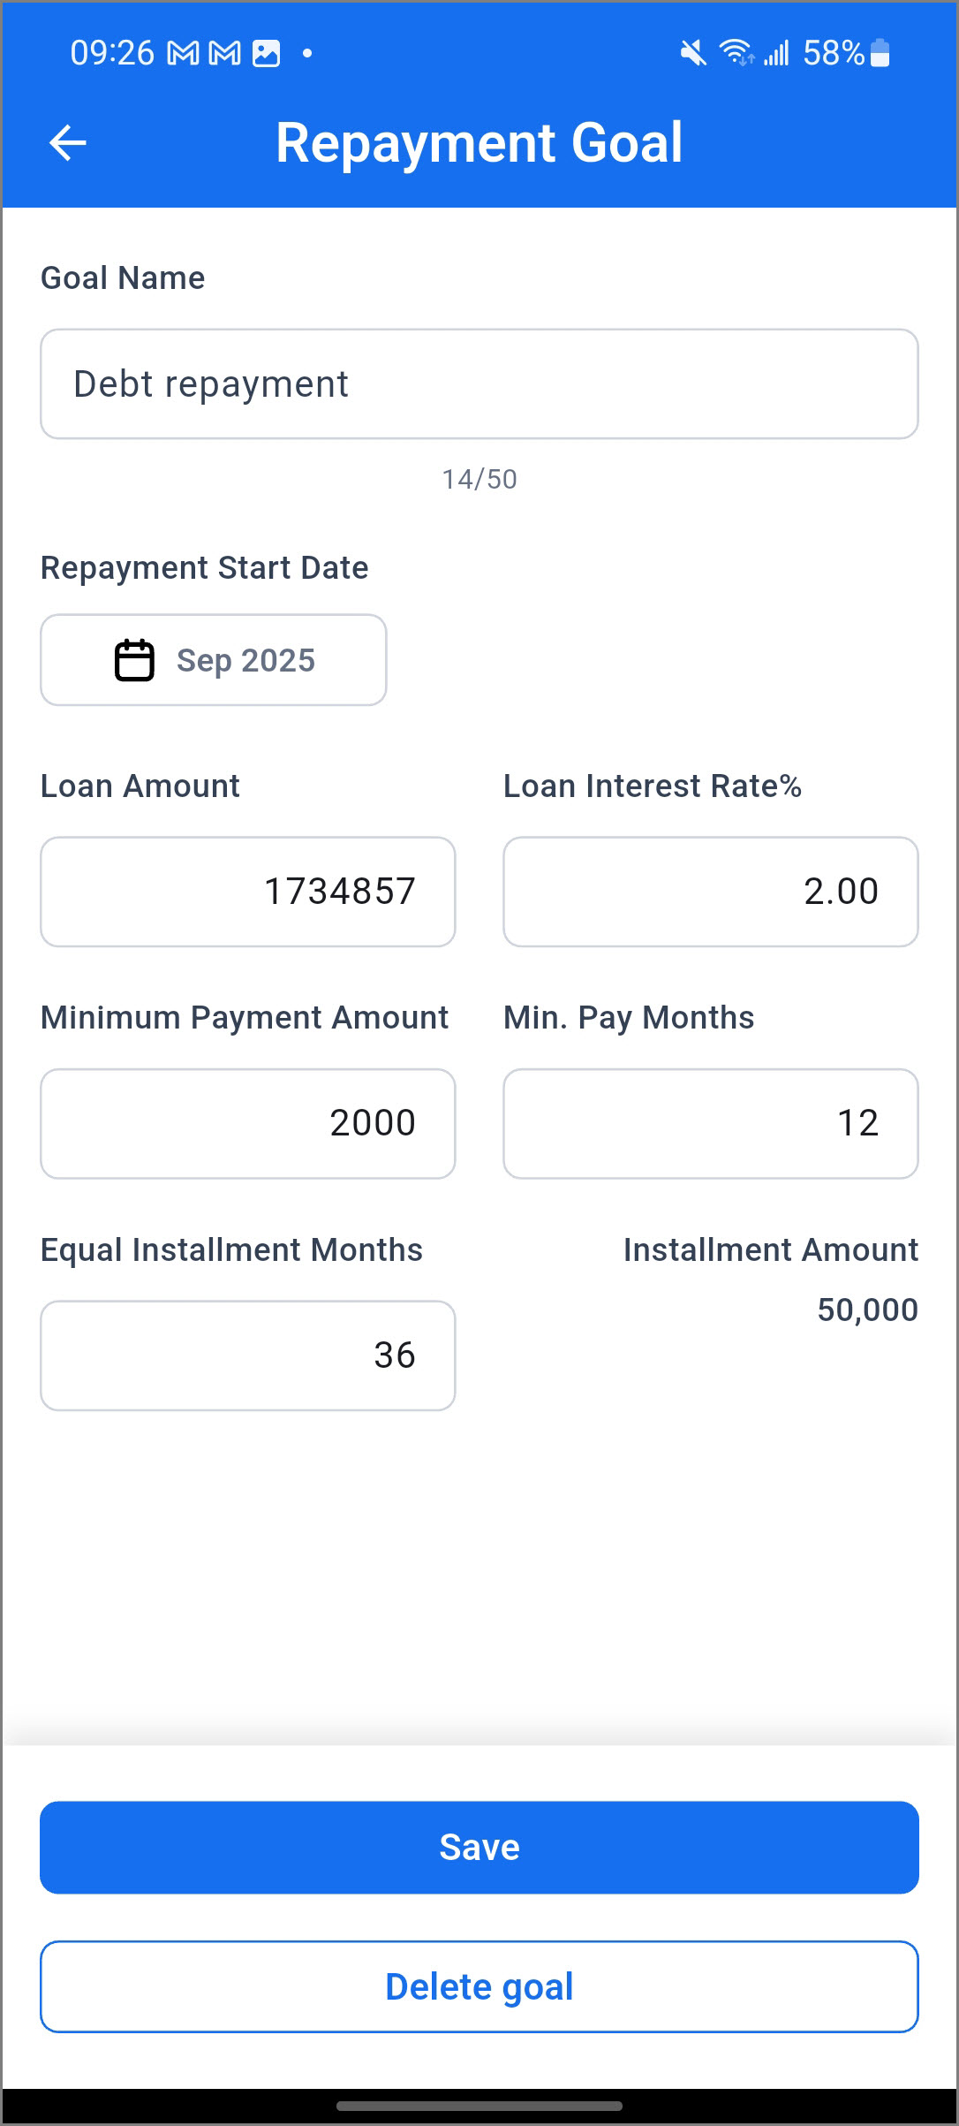959x2126 pixels.
Task: Tap the Wi-Fi status icon
Action: coord(736,54)
